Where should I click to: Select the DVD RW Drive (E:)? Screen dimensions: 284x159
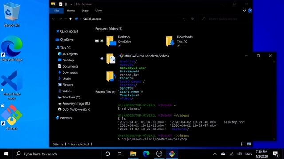point(76,110)
